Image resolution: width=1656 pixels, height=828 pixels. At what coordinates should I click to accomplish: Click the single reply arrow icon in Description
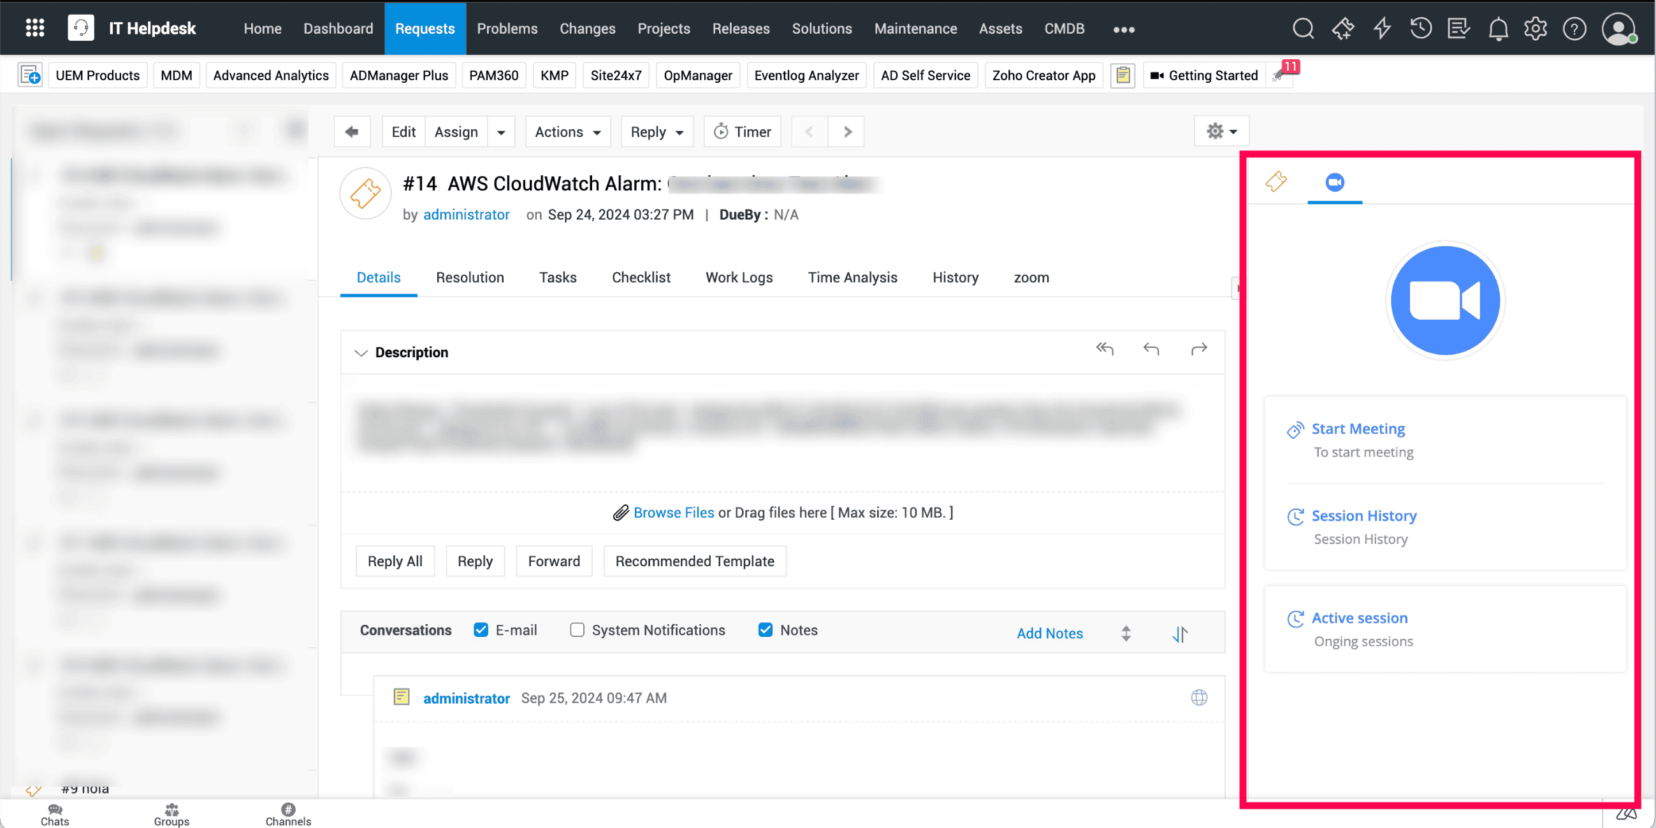click(x=1151, y=349)
